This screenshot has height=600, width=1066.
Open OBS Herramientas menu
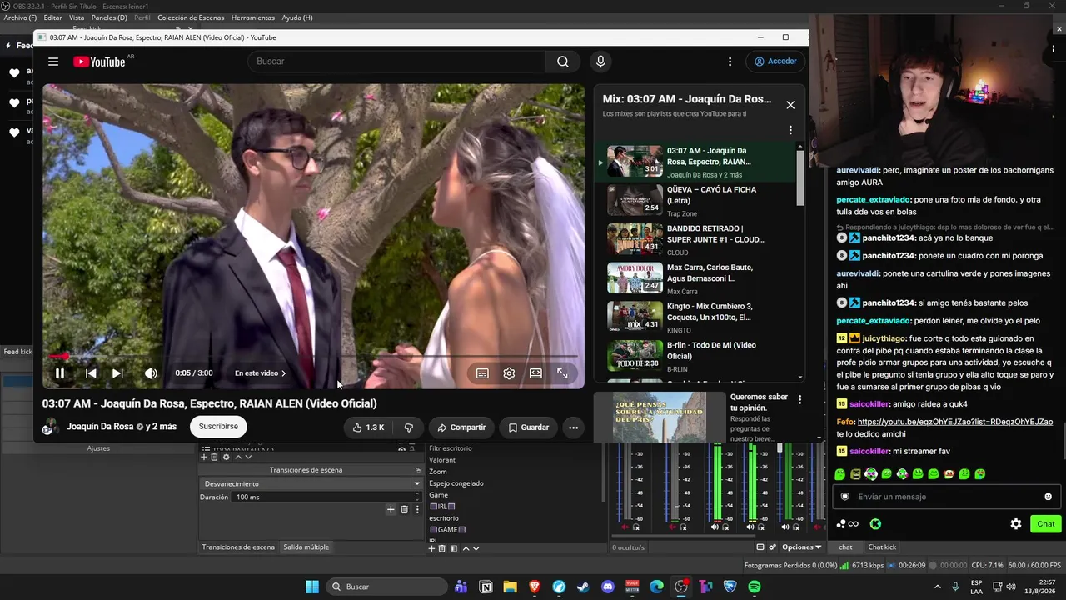pos(253,17)
